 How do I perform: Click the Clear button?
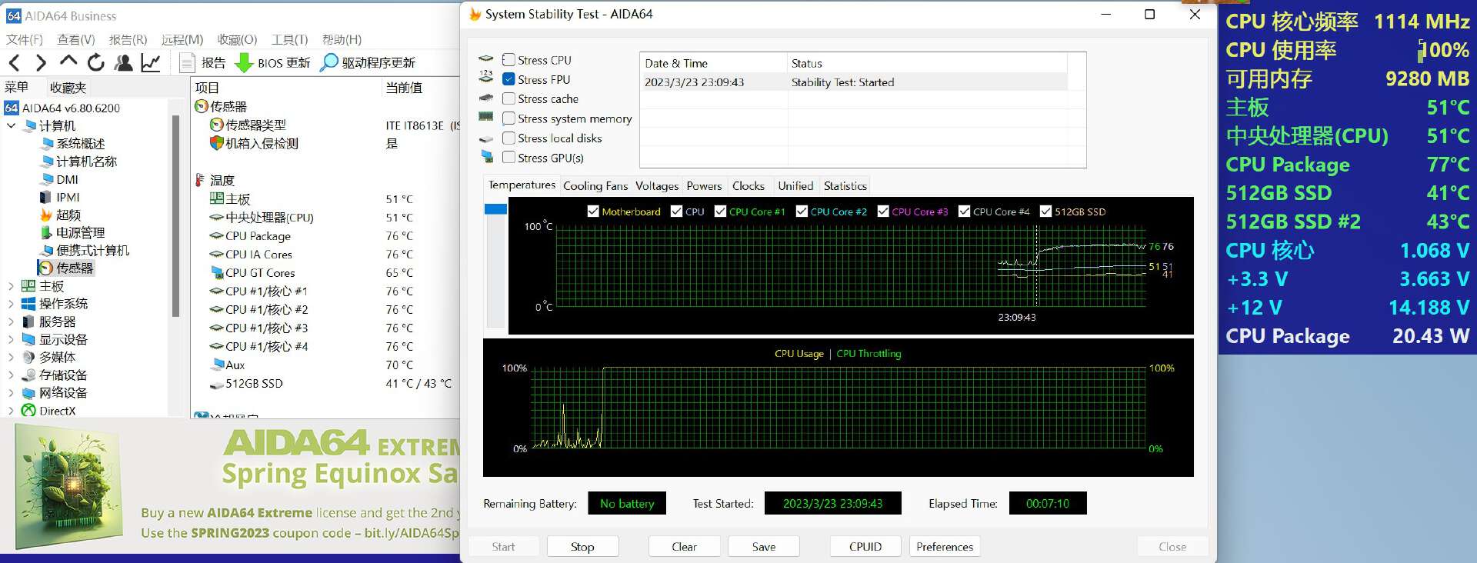(x=684, y=547)
